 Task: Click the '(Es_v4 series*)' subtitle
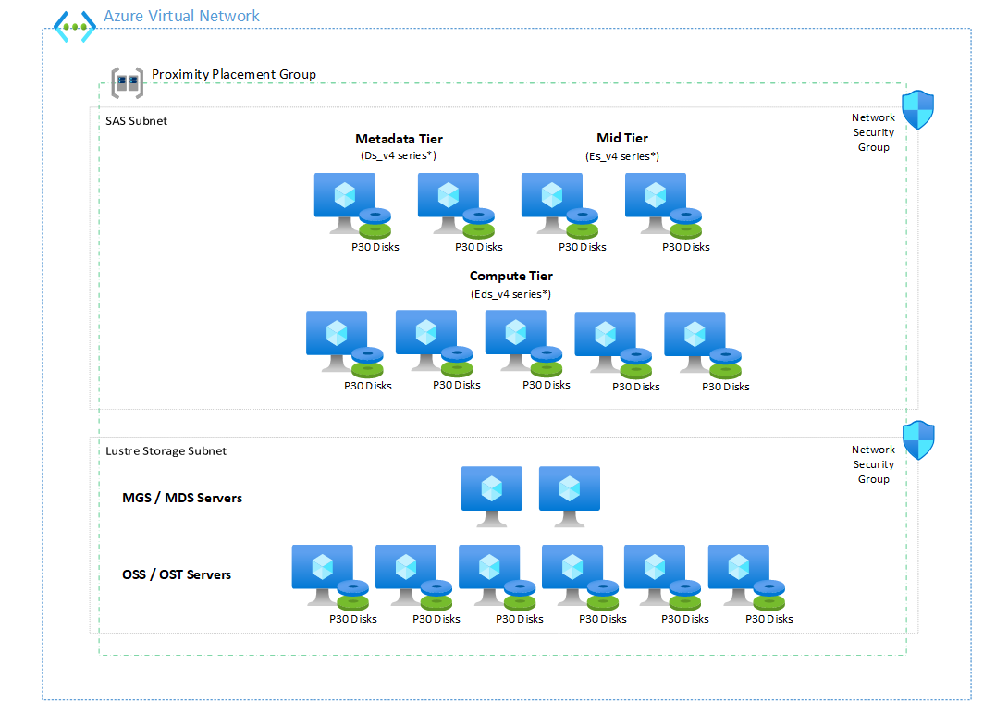(x=622, y=156)
